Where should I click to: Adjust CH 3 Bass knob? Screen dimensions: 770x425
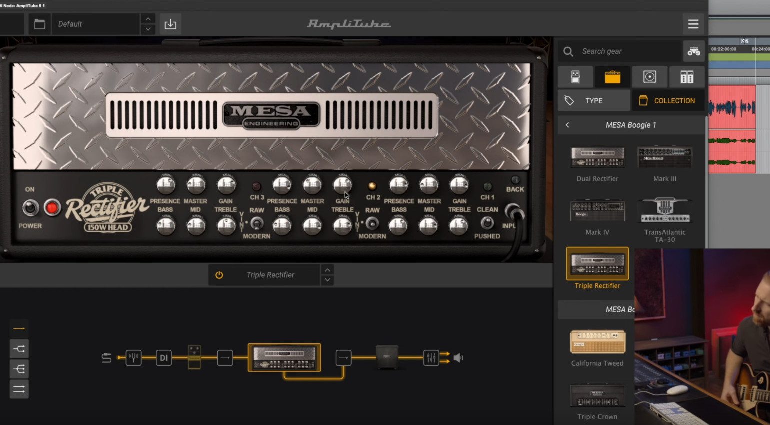(166, 226)
